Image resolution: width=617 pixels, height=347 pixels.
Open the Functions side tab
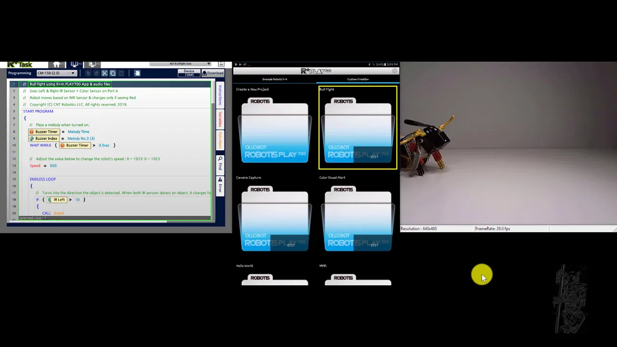pos(220,140)
